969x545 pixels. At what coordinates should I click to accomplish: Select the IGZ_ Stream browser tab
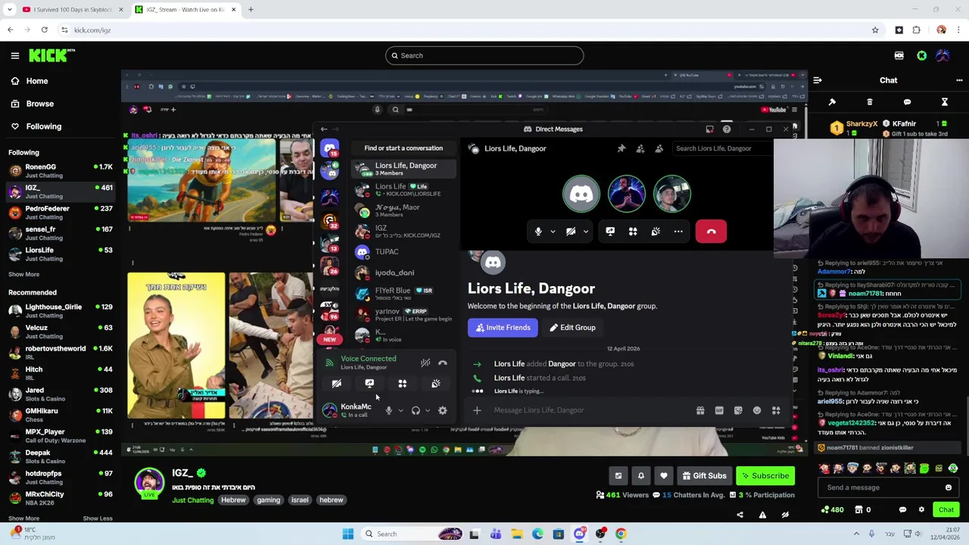point(184,10)
